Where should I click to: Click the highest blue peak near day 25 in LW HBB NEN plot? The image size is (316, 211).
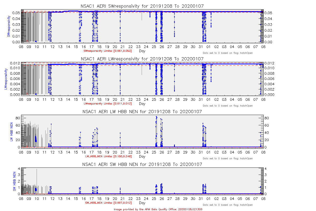coord(156,117)
